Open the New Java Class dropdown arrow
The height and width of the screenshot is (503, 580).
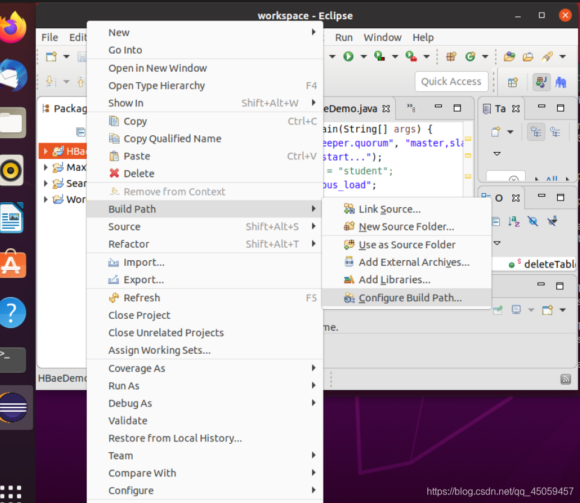[x=485, y=57]
